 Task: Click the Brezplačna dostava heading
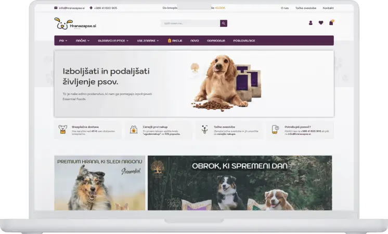tap(85, 127)
